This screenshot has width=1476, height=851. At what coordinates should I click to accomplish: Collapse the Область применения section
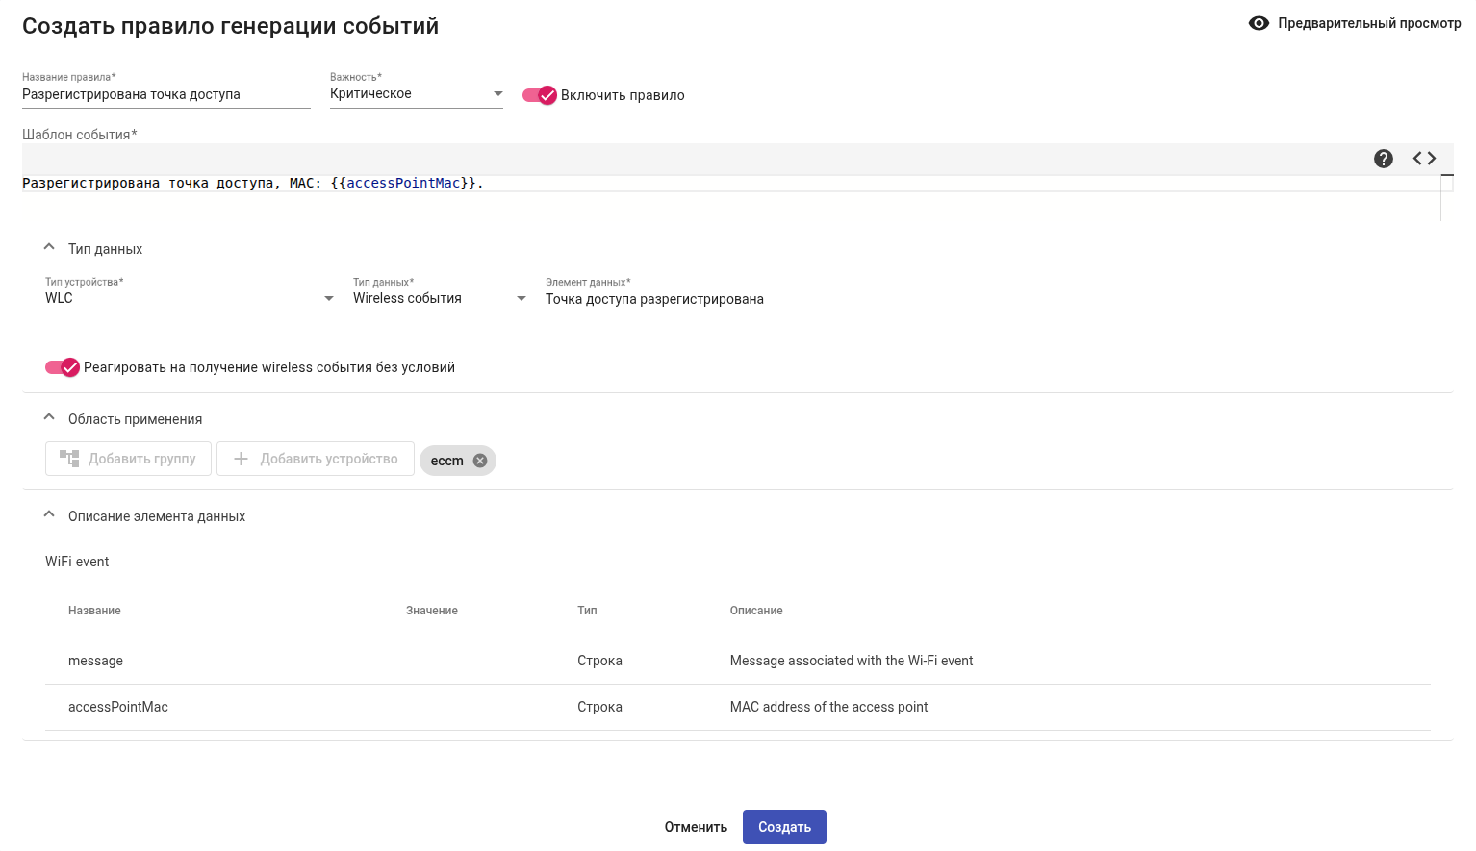tap(49, 418)
